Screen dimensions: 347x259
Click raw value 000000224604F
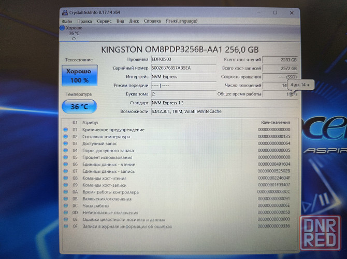(x=274, y=178)
